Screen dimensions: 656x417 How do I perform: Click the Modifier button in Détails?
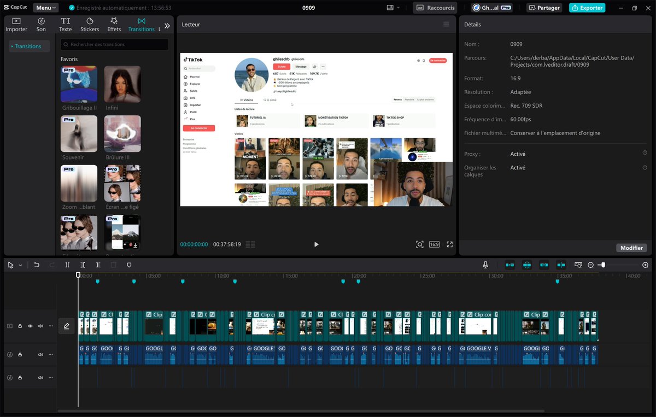point(632,248)
